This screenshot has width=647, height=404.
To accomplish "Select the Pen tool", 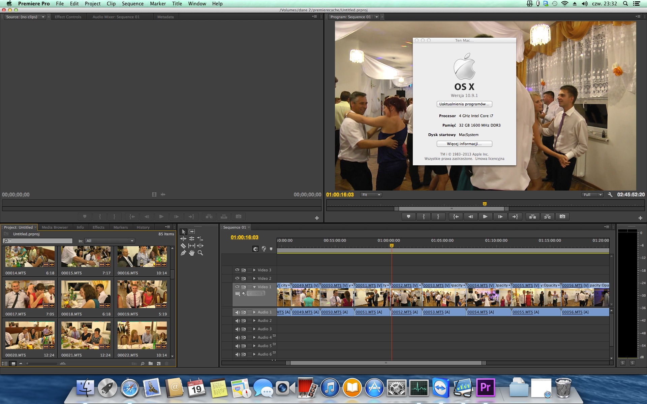I will [x=183, y=253].
